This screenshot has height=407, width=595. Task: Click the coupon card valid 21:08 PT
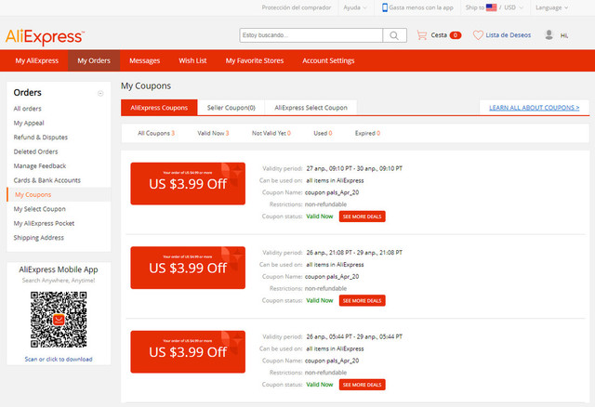click(188, 268)
